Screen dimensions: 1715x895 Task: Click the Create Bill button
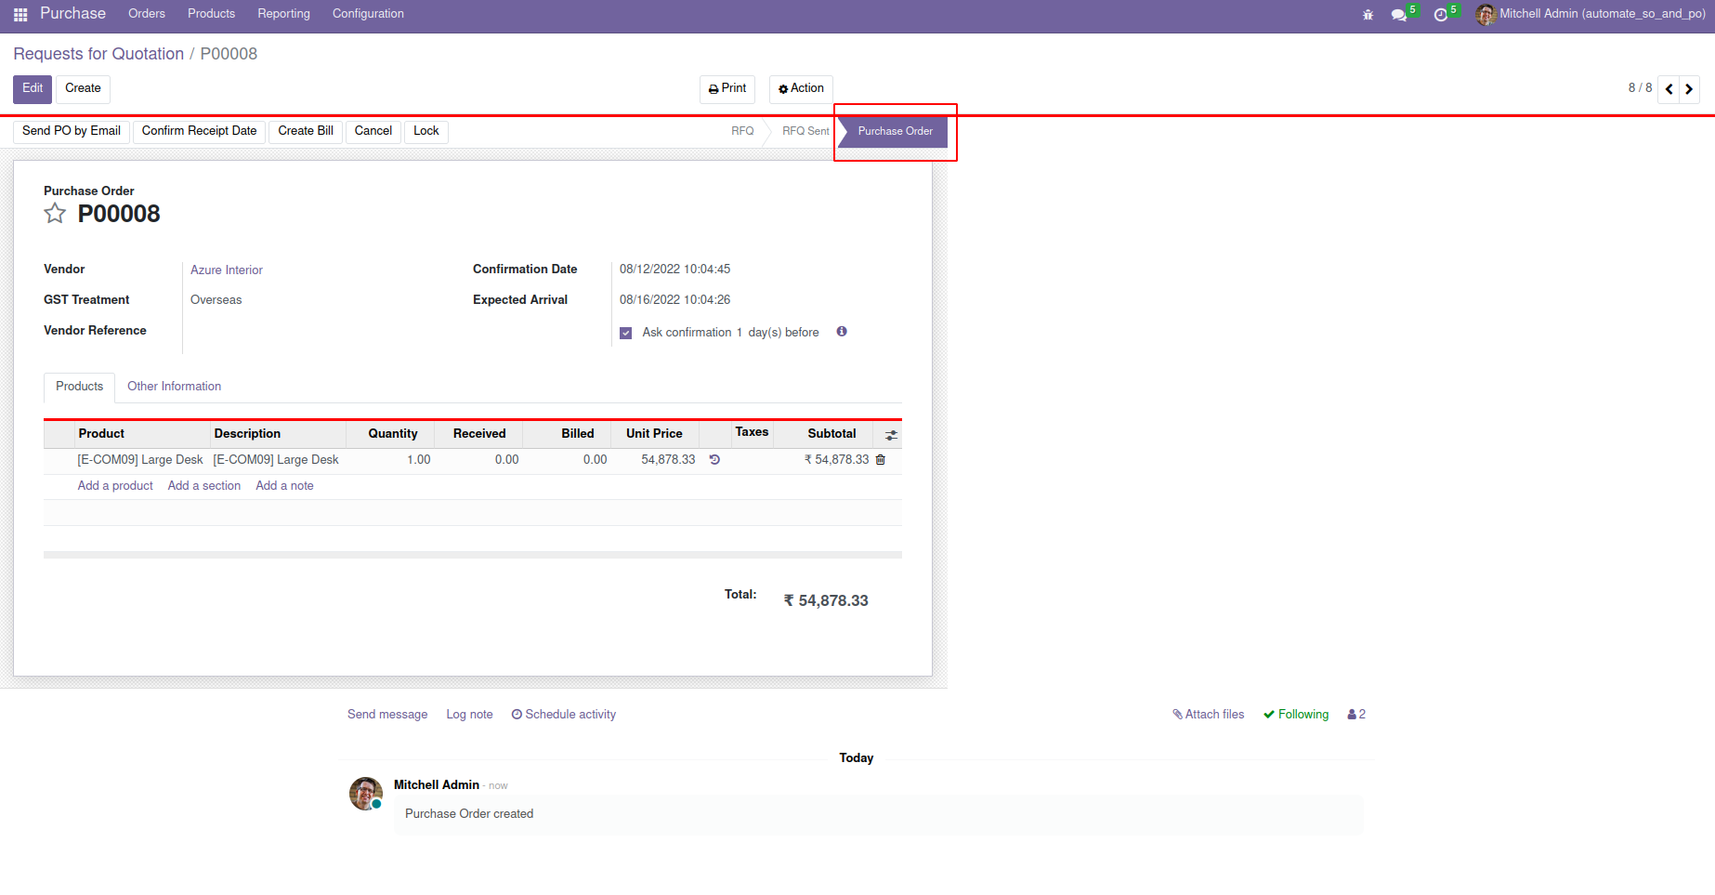coord(305,131)
